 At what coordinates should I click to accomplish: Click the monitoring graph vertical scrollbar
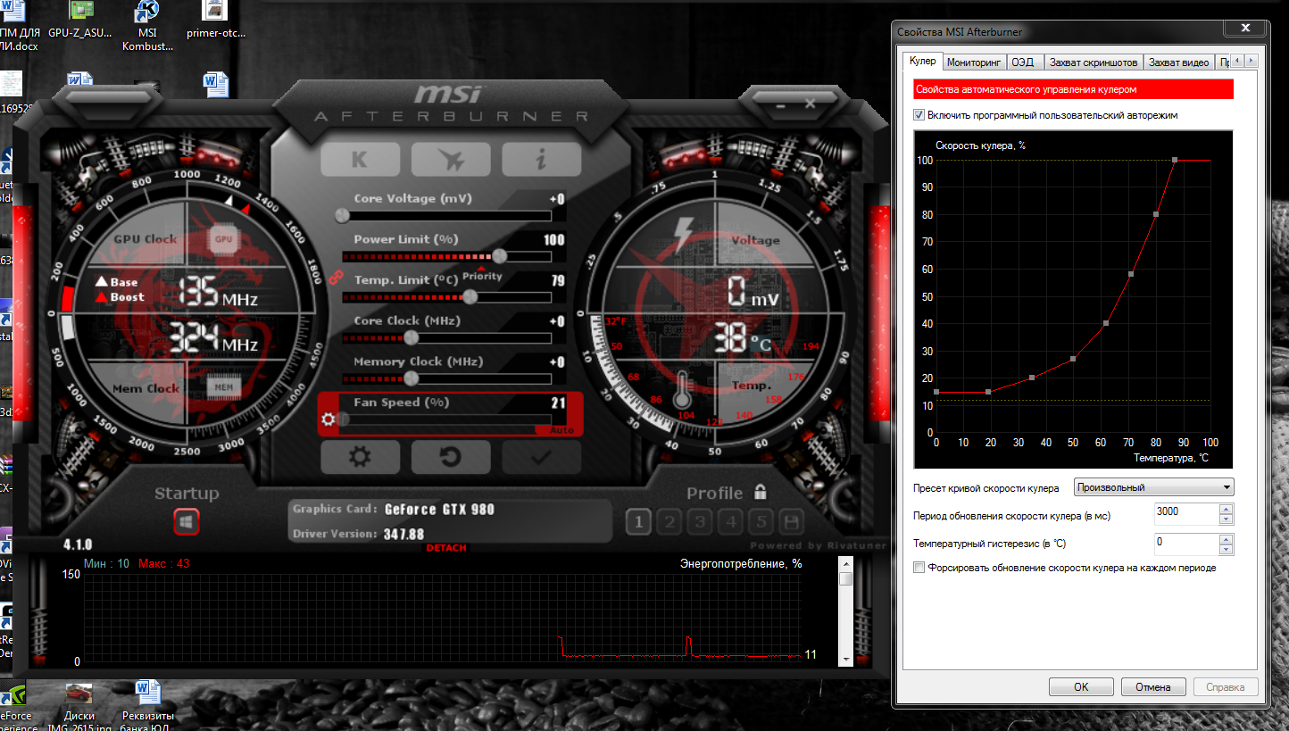(846, 611)
